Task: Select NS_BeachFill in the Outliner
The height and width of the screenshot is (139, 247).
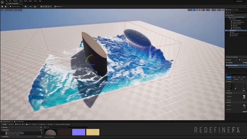Action: click(235, 34)
